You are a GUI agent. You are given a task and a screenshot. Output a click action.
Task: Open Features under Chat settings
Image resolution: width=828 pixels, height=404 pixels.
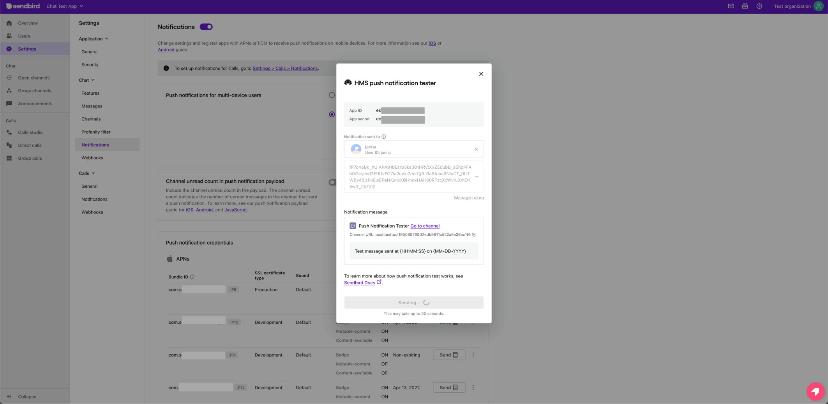90,93
